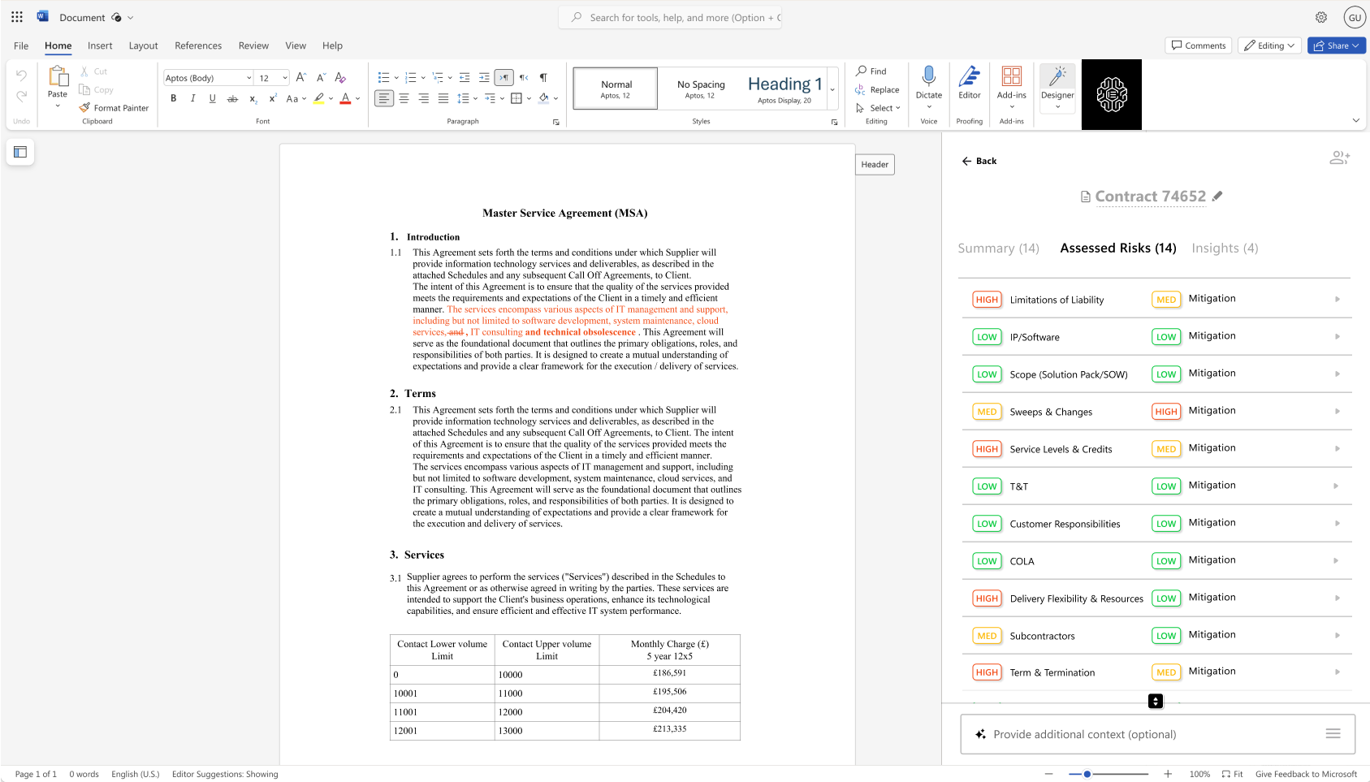The width and height of the screenshot is (1370, 782).
Task: Center align the text
Action: [404, 99]
